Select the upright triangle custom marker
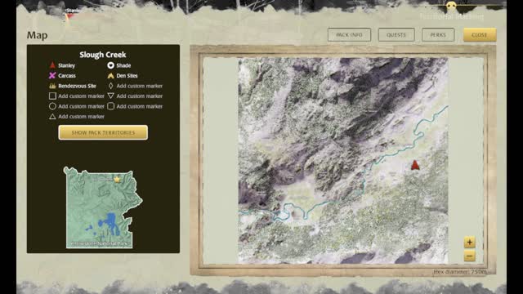Image resolution: width=523 pixels, height=294 pixels. pyautogui.click(x=52, y=117)
